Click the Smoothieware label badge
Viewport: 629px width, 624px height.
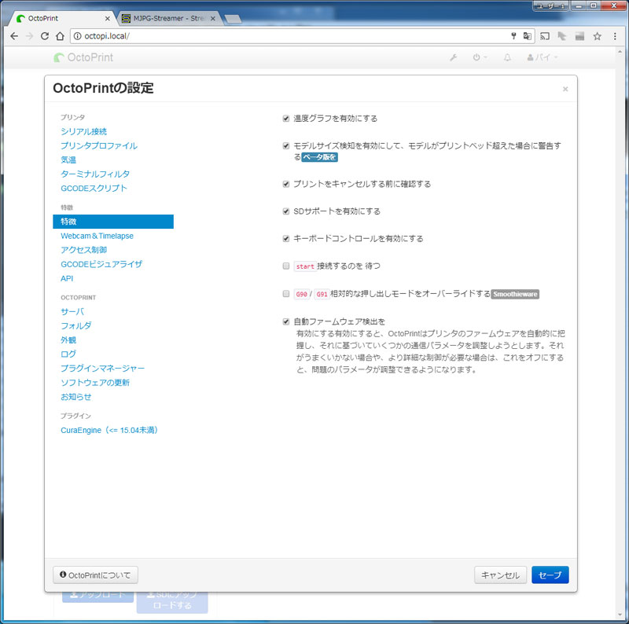click(x=515, y=295)
